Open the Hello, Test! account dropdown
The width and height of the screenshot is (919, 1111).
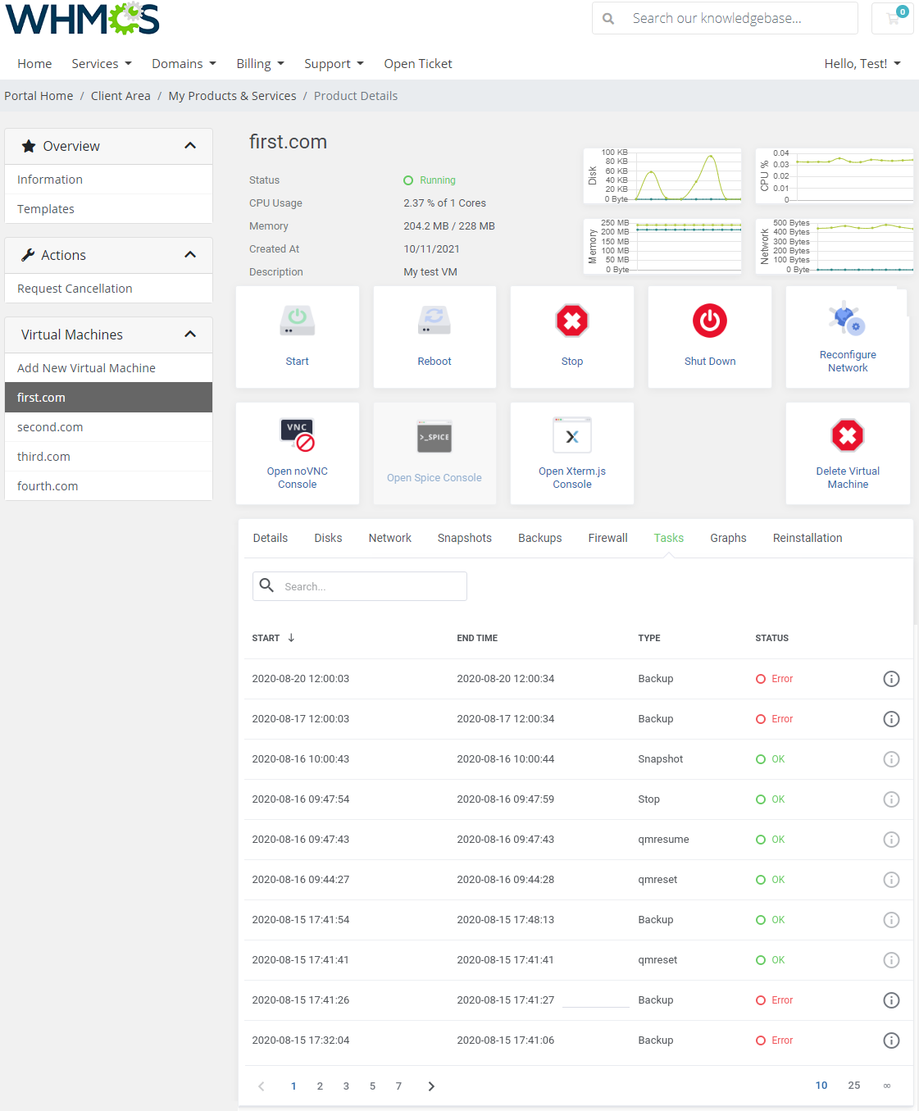click(862, 64)
